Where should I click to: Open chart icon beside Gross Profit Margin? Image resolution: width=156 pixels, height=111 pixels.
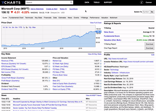(x=49, y=78)
